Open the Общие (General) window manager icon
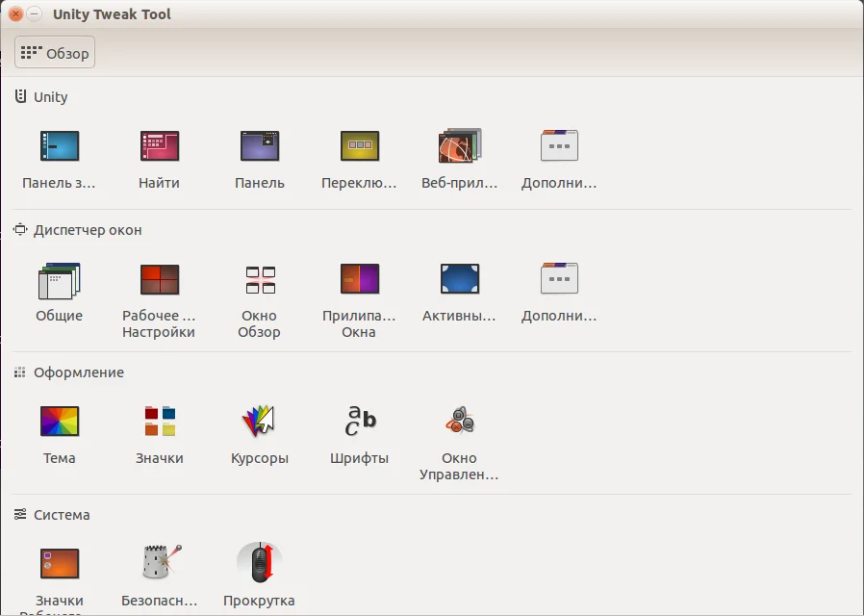 [60, 281]
